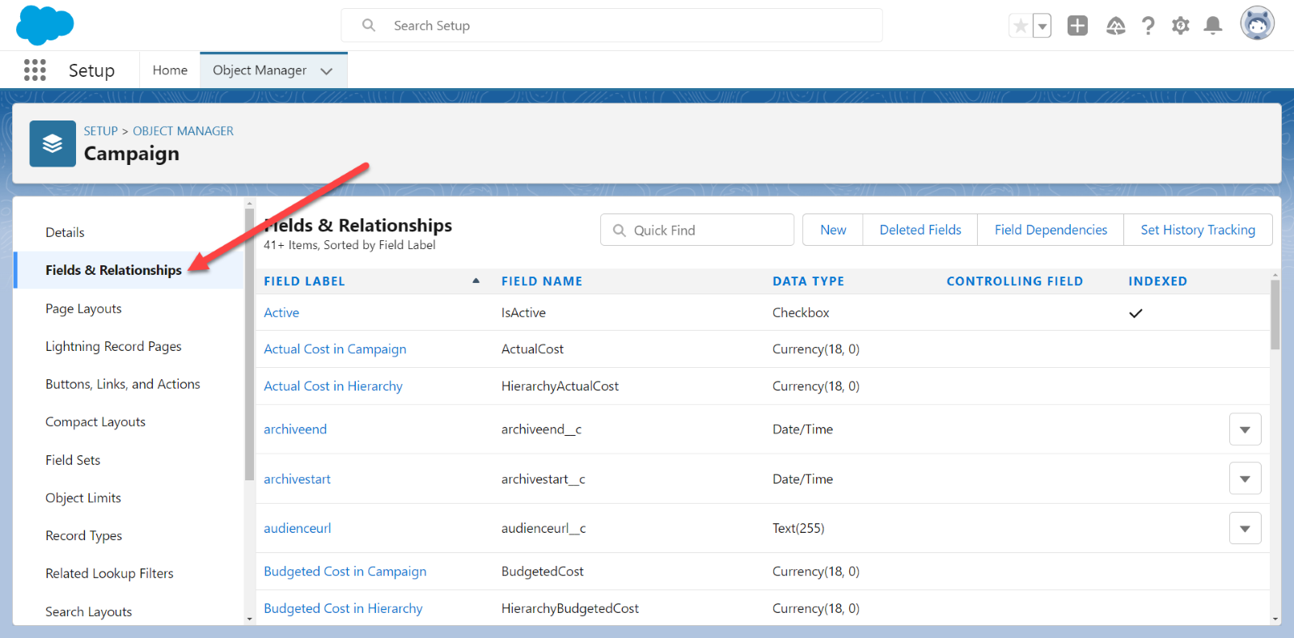1294x638 pixels.
Task: Open the Budgeted Cost in Hierarchy field
Action: [343, 608]
